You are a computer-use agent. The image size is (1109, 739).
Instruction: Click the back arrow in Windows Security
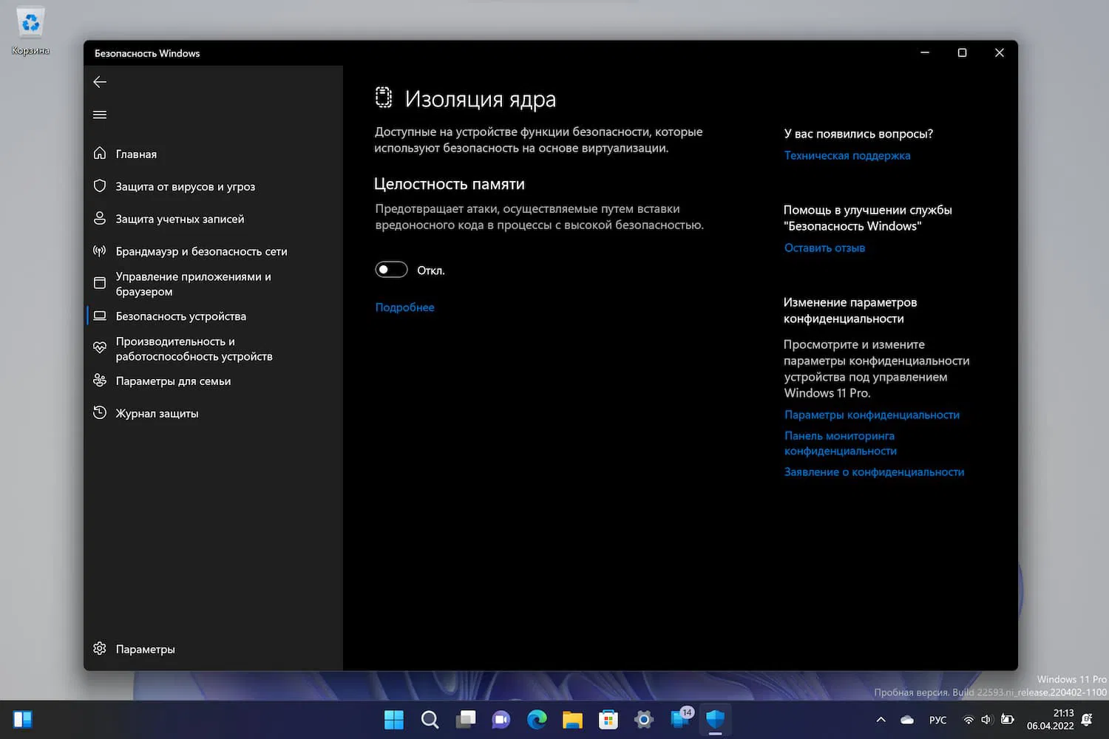(100, 82)
